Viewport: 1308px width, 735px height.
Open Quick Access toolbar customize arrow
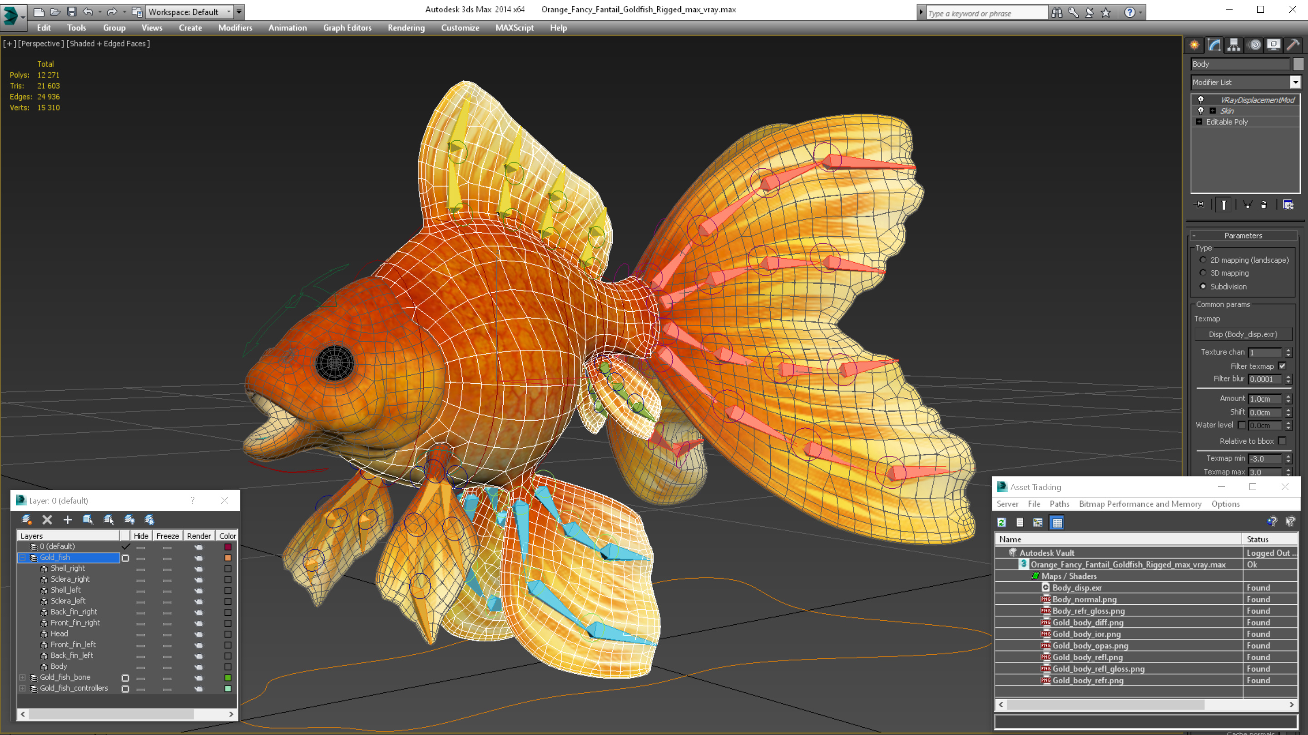[x=239, y=11]
